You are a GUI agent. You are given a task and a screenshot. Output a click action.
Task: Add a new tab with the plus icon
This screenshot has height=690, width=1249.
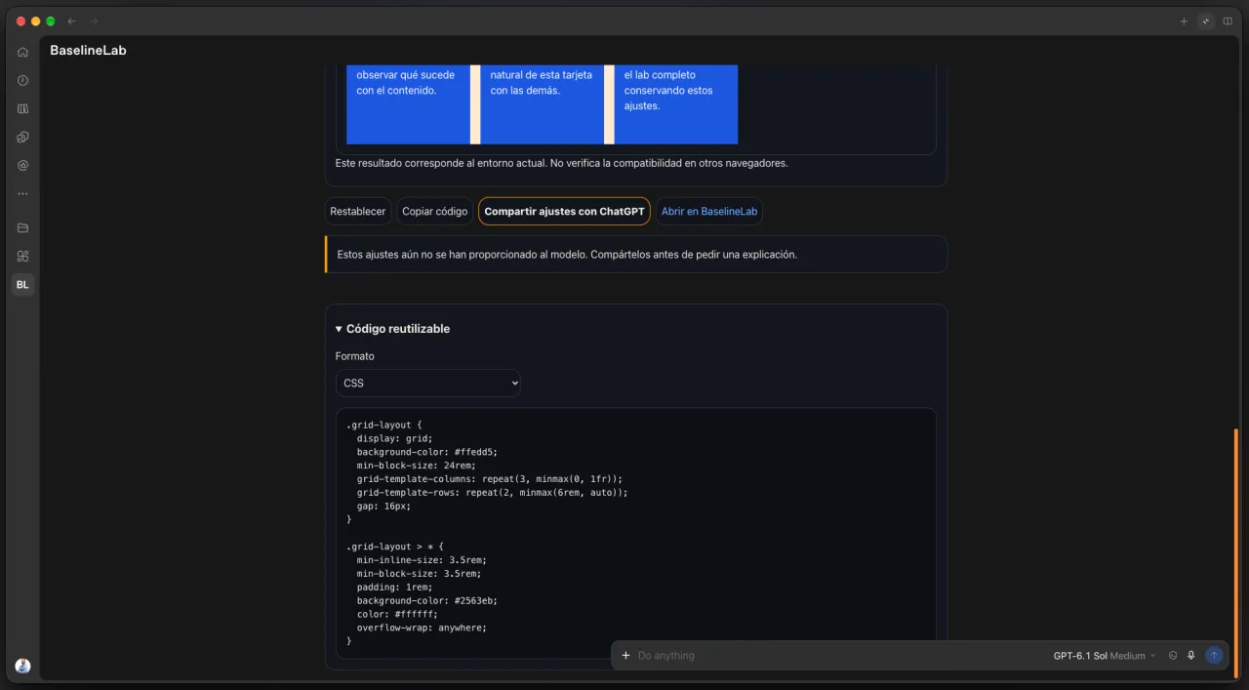1184,20
